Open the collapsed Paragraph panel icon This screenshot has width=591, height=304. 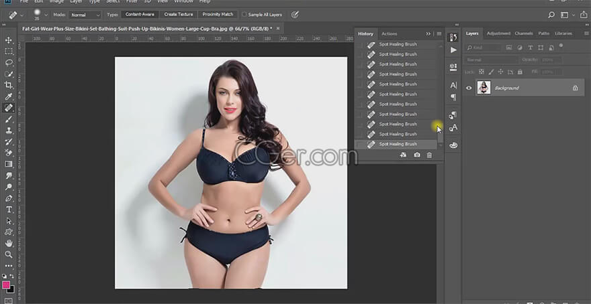coord(453,97)
